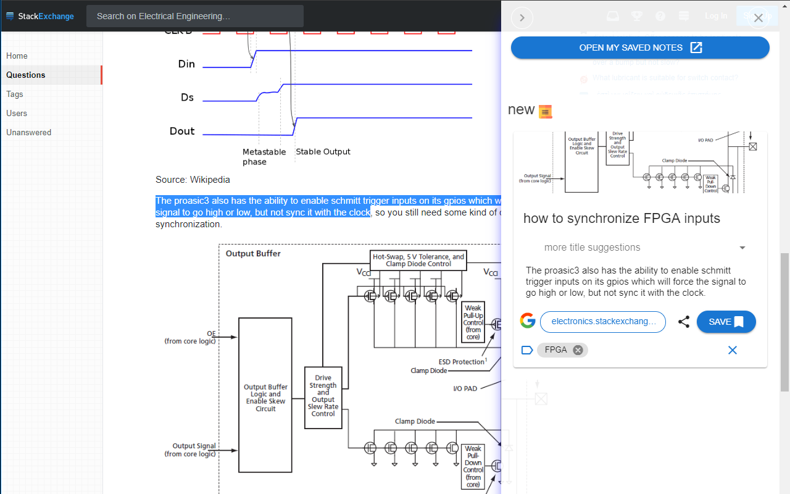Click the side panel vertical scrollbar
The image size is (790, 494).
coord(785,322)
